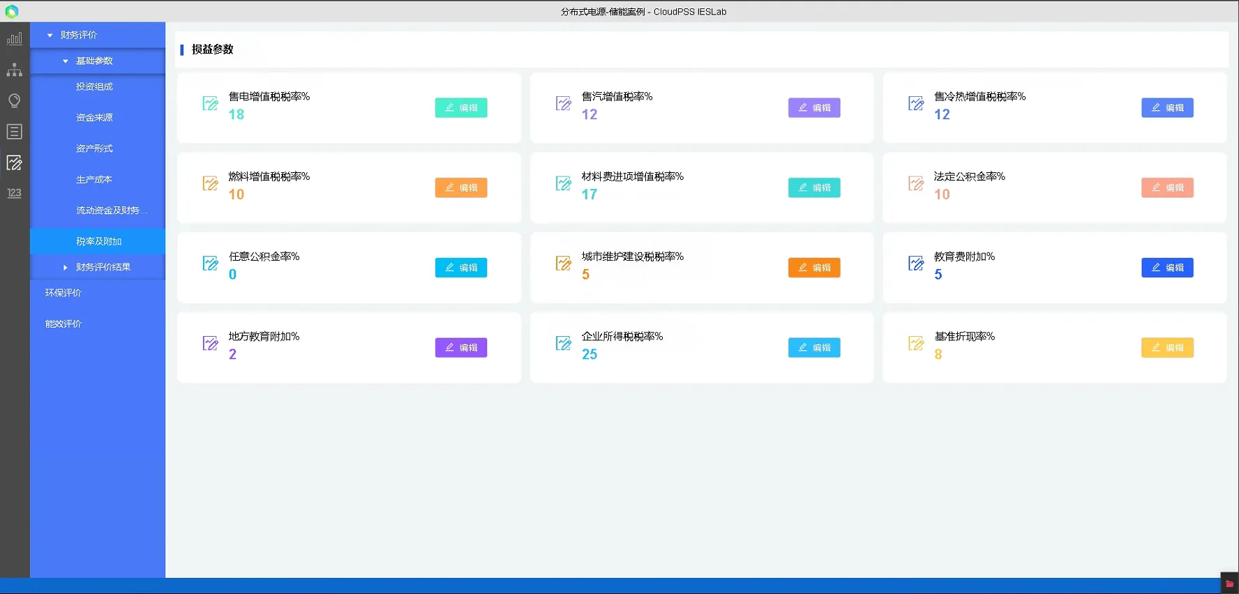Edit the 教育费附加% value

1167,268
